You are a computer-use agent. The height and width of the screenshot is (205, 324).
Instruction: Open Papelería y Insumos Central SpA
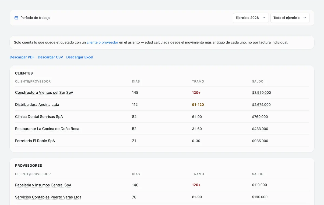43,185
